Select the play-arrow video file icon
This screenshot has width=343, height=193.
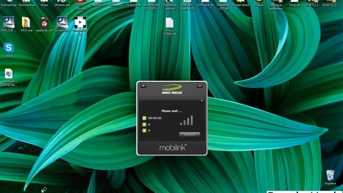pos(80,25)
